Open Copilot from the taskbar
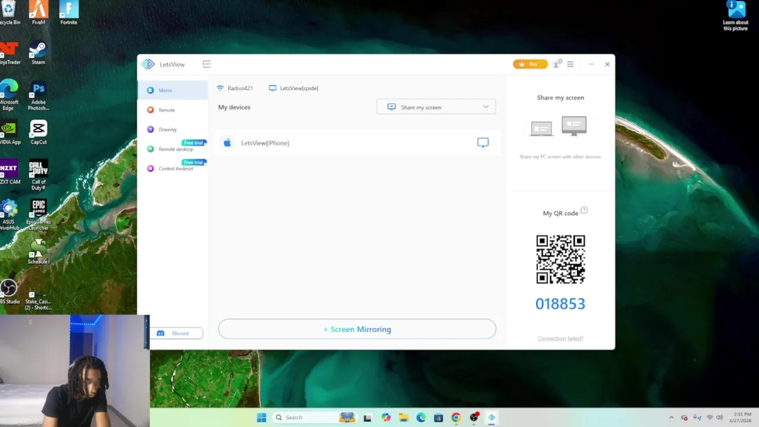Screen dimensions: 759x427 [386, 418]
